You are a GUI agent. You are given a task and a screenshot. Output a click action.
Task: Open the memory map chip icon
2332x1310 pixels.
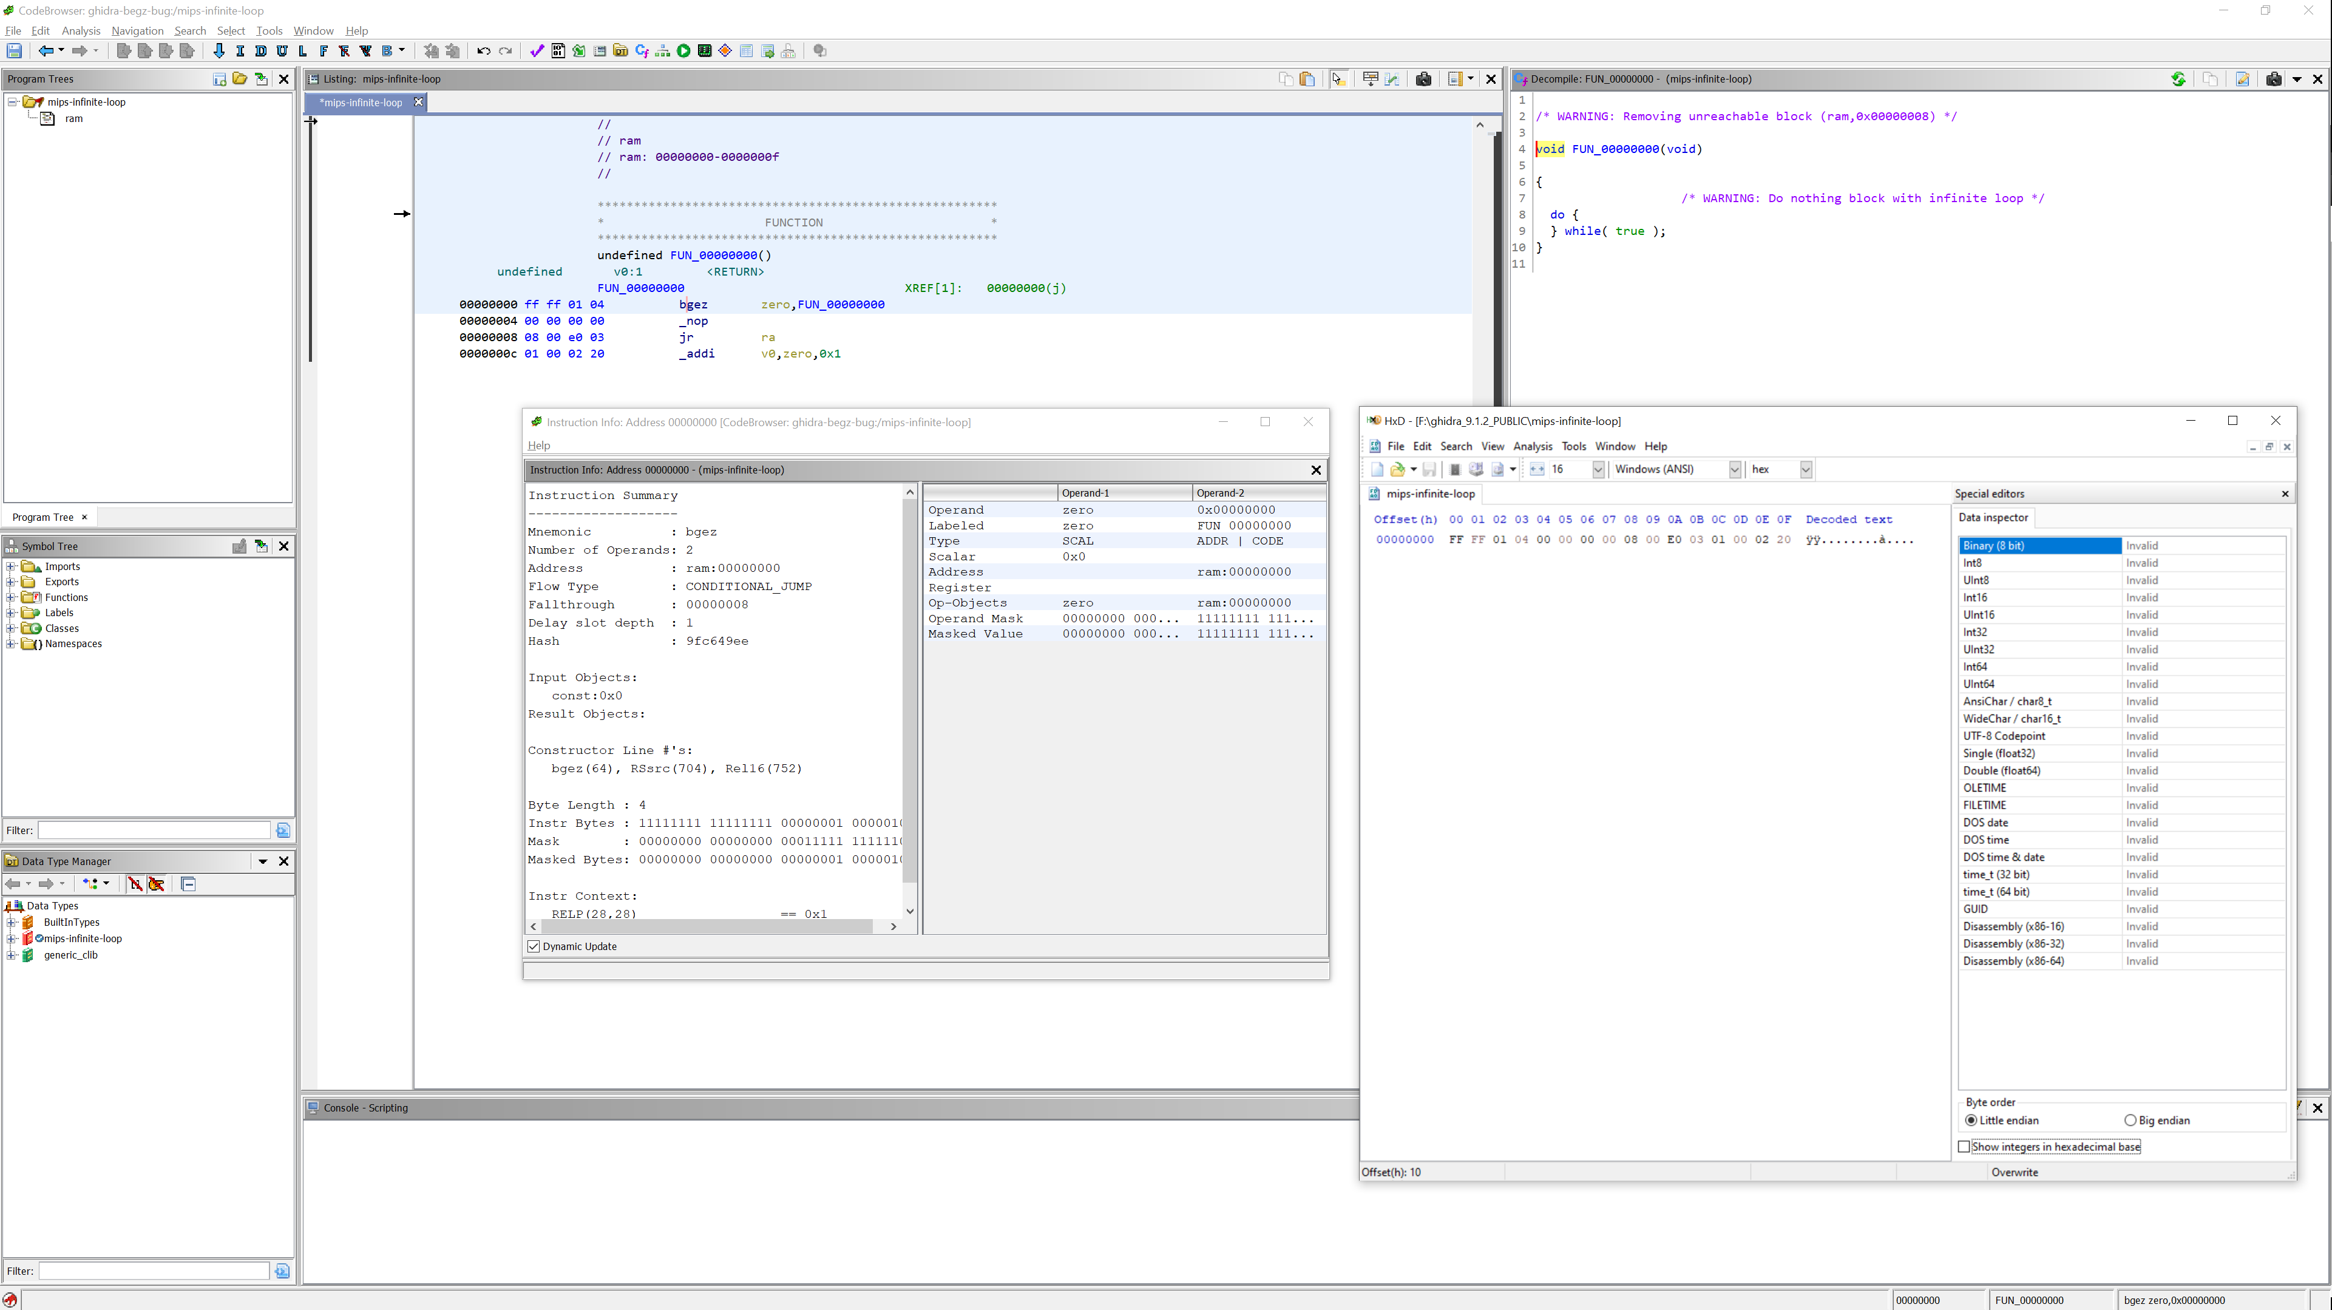(704, 52)
